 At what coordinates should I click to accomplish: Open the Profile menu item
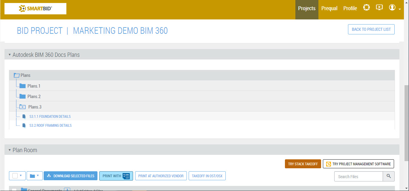click(x=350, y=8)
